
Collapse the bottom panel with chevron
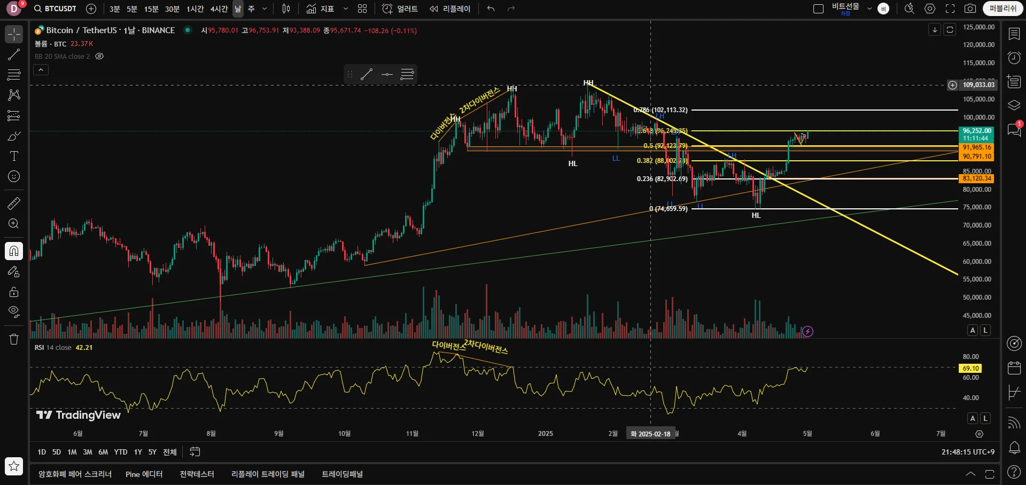(970, 474)
